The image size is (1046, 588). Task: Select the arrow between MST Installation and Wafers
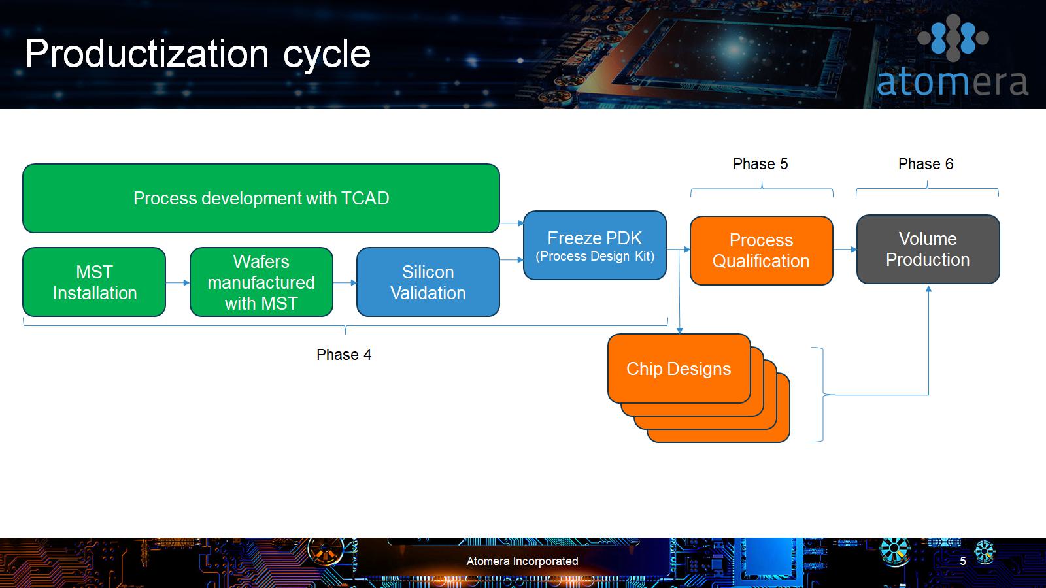tap(177, 283)
